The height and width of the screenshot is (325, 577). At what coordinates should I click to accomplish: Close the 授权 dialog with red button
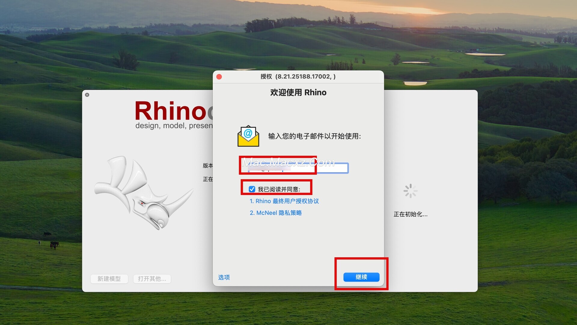pos(219,77)
